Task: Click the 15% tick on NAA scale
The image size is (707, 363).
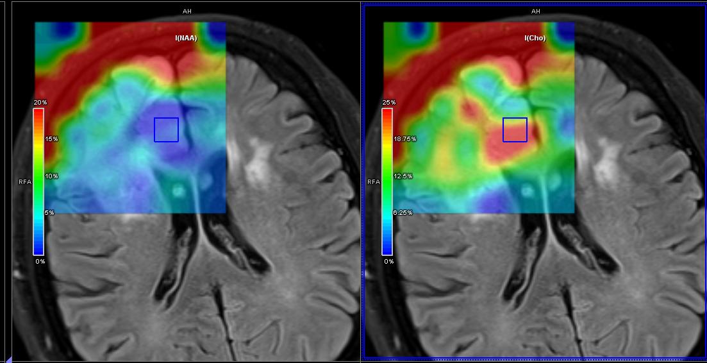Action: click(x=51, y=139)
